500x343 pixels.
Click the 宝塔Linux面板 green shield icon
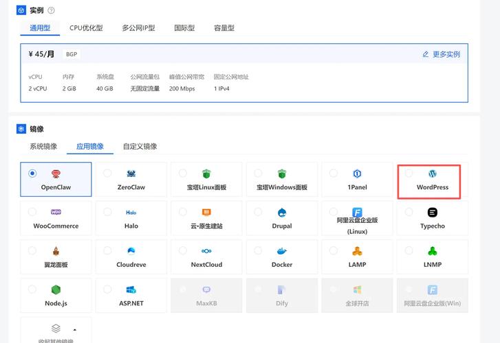point(206,174)
